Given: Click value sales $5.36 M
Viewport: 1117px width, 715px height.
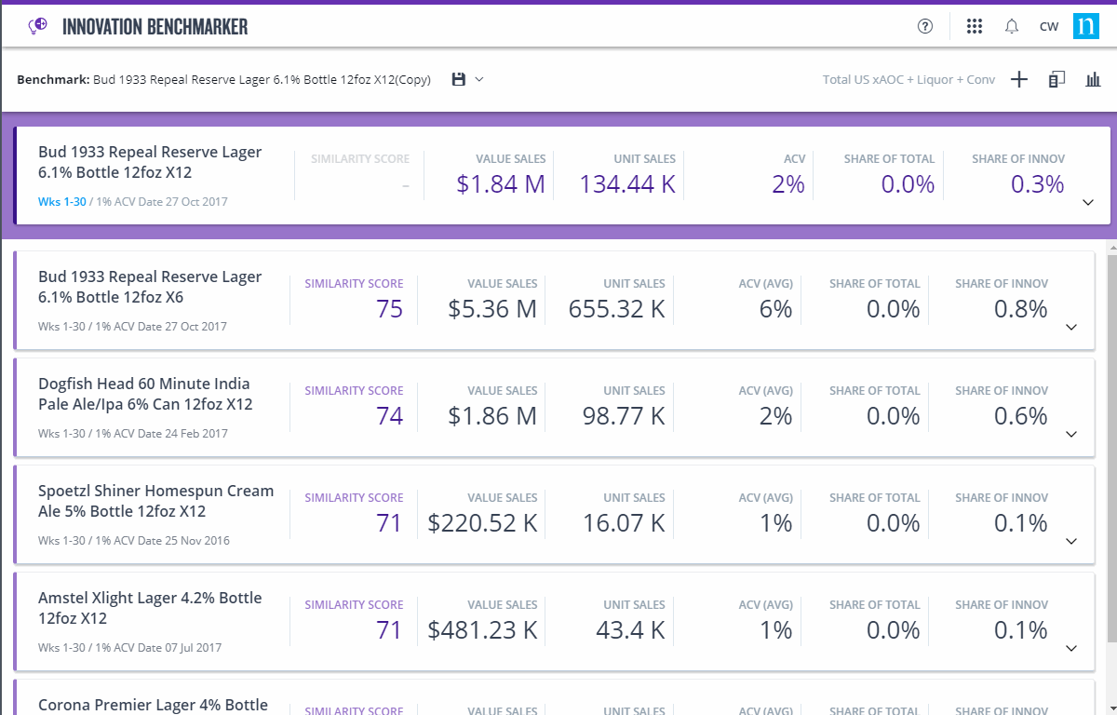Looking at the screenshot, I should tap(492, 309).
